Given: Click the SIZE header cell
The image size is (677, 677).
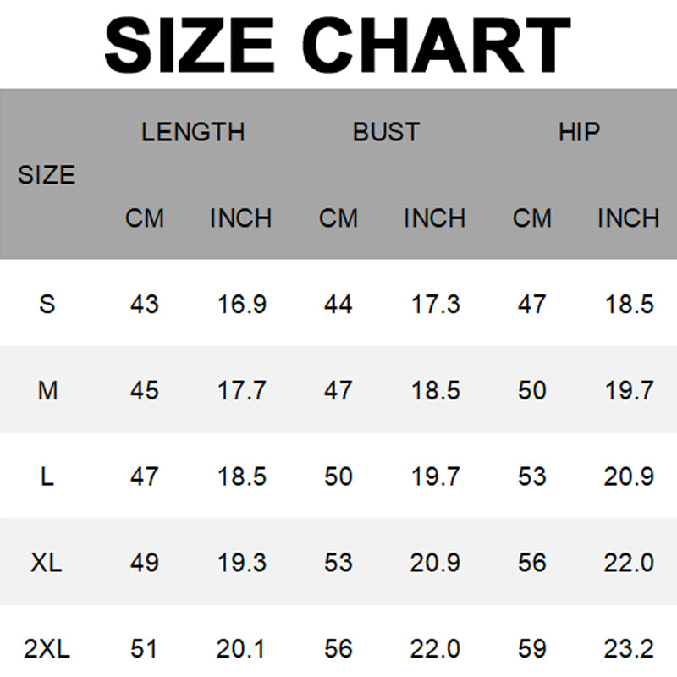Looking at the screenshot, I should [x=47, y=176].
